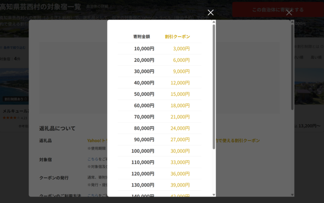
Task: Click the クーポンの発行 label
Action: pyautogui.click(x=54, y=178)
